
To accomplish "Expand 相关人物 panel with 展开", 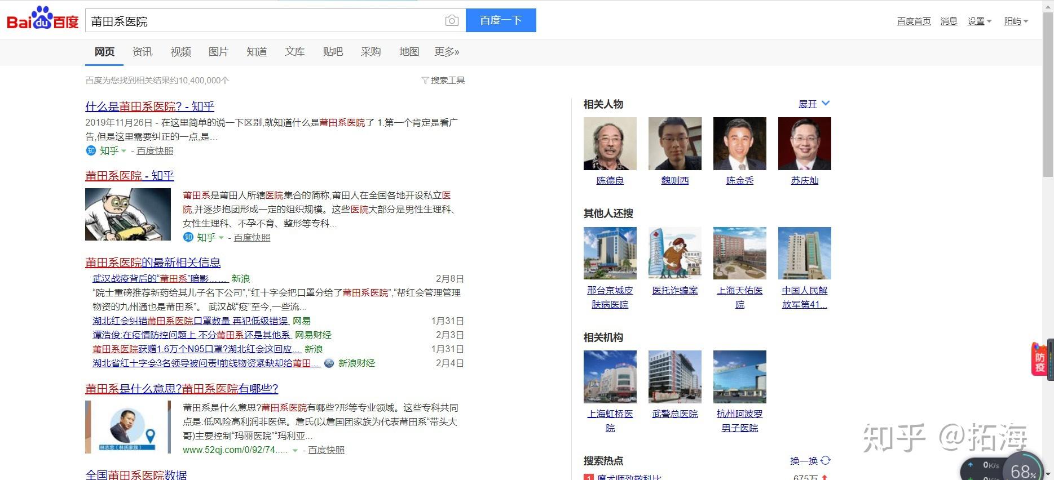I will coord(814,104).
